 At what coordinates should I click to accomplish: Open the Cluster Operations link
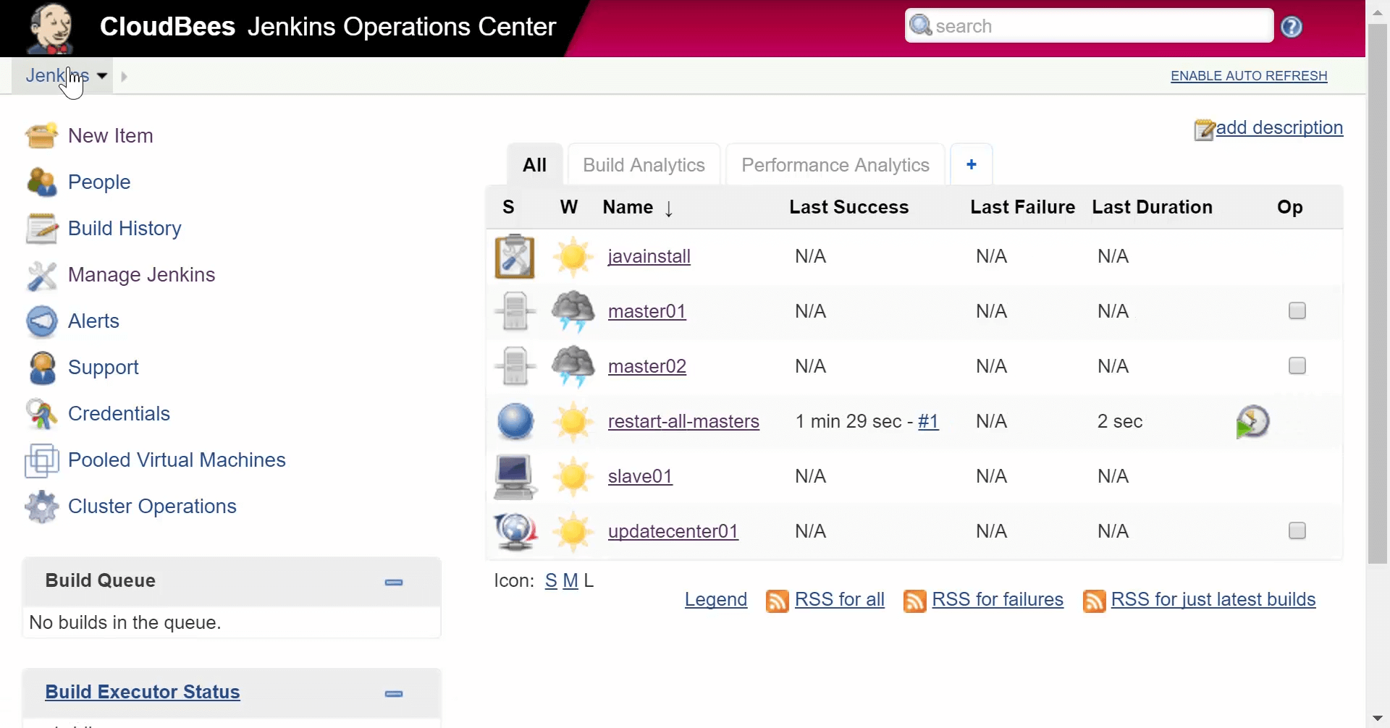click(152, 507)
